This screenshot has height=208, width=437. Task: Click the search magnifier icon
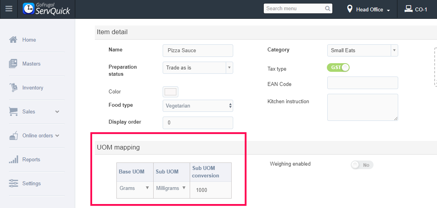[x=328, y=9]
